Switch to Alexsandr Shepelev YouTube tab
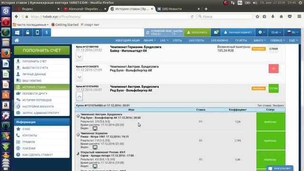 tap(85, 9)
